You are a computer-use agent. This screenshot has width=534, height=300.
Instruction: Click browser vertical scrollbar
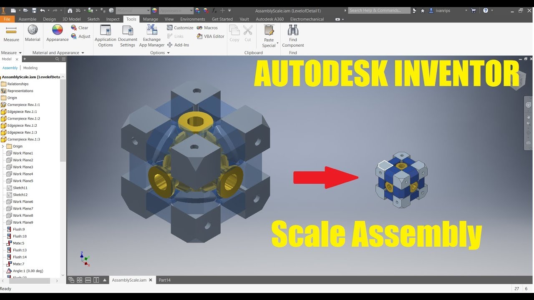63,121
